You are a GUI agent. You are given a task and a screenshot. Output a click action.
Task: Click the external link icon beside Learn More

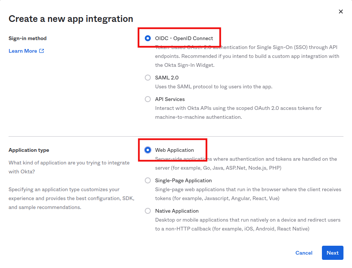click(x=42, y=51)
